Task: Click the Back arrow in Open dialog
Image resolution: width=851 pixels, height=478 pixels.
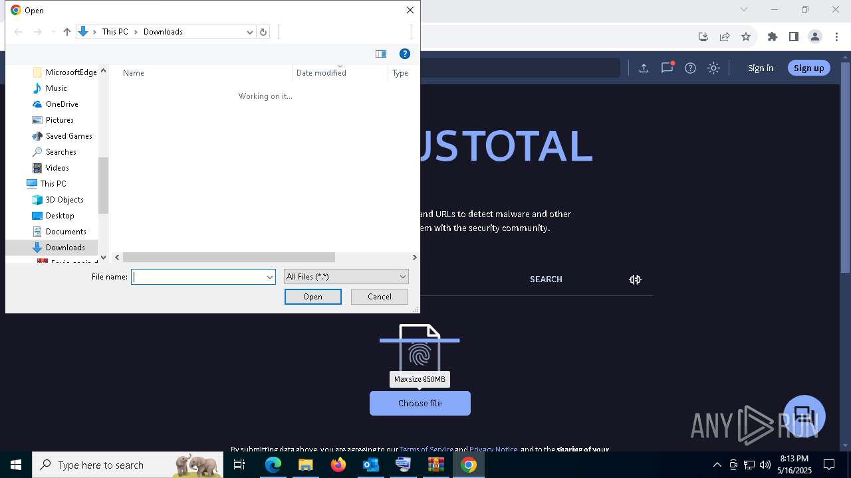Action: pos(19,32)
